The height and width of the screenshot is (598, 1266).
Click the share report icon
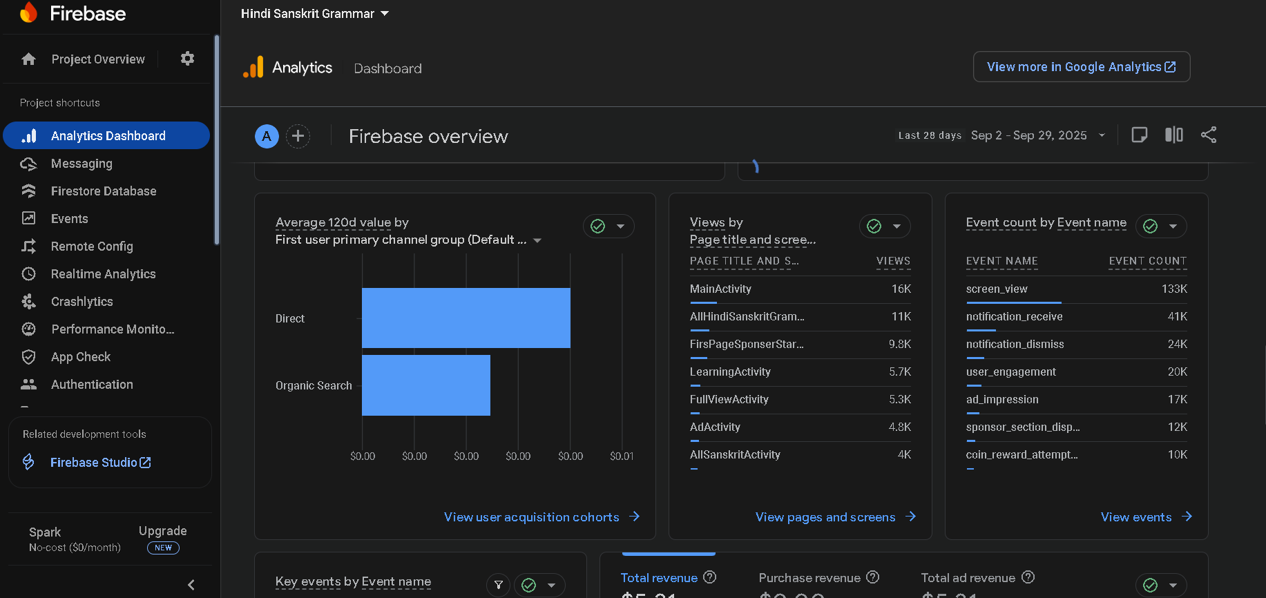[1208, 135]
